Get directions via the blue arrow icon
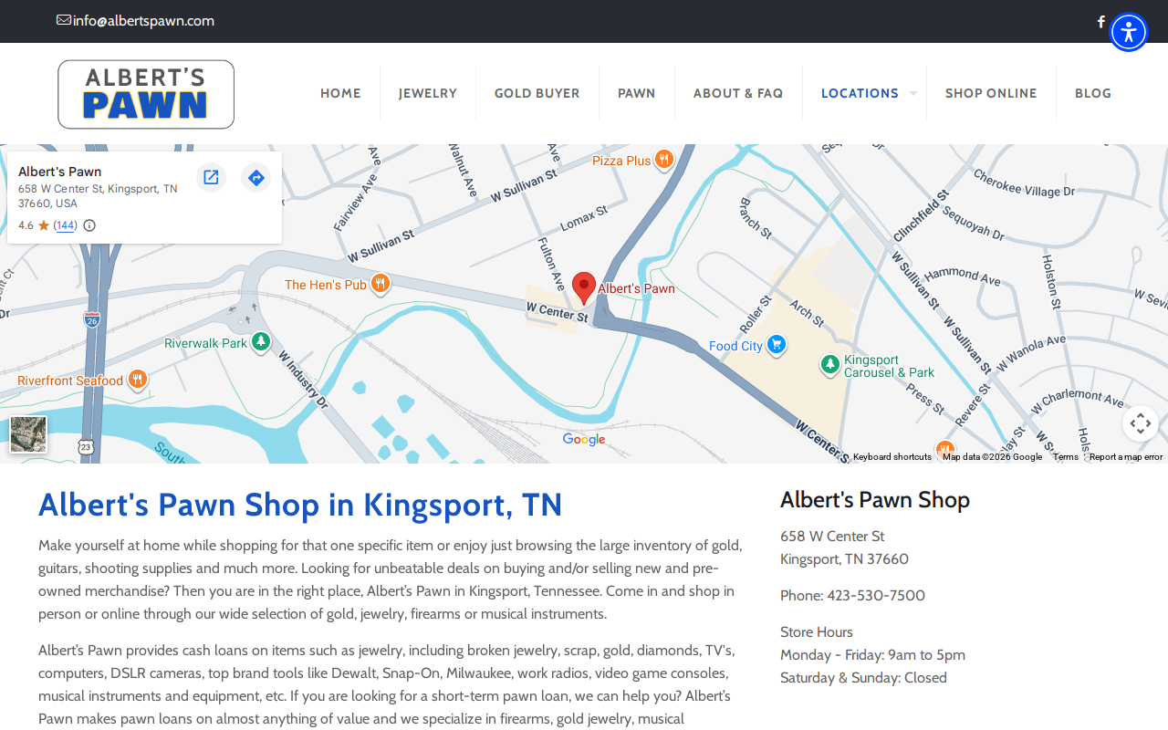 click(256, 177)
